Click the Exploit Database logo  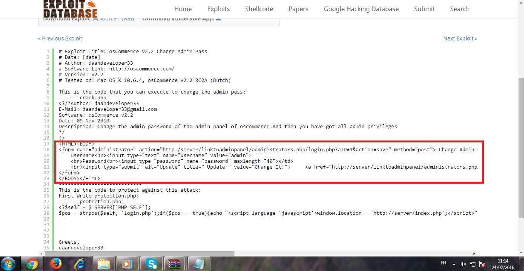point(70,8)
